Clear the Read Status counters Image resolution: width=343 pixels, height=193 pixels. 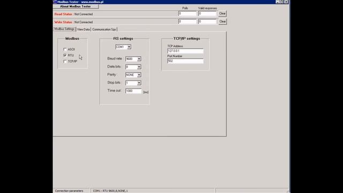pyautogui.click(x=222, y=13)
